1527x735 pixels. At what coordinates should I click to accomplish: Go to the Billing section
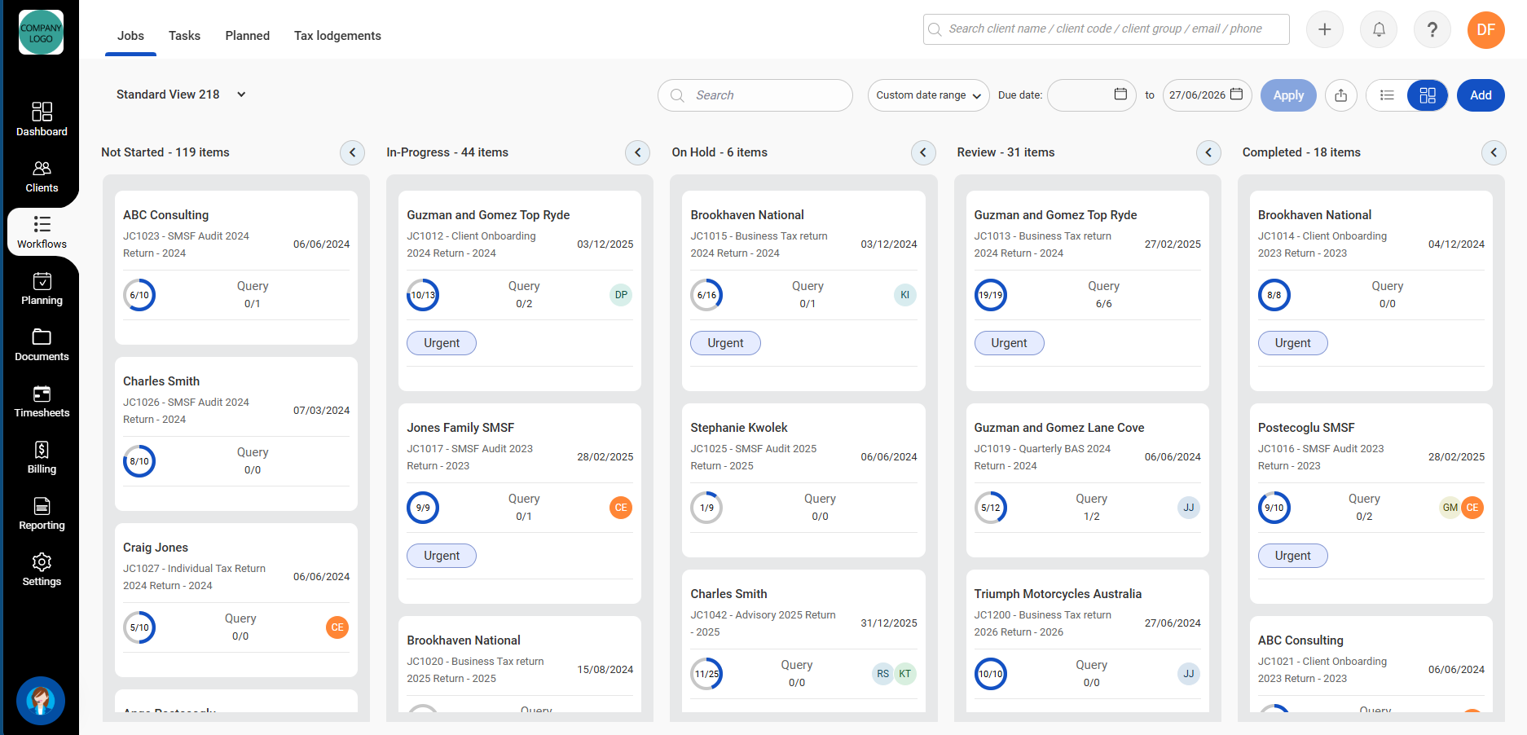tap(42, 457)
